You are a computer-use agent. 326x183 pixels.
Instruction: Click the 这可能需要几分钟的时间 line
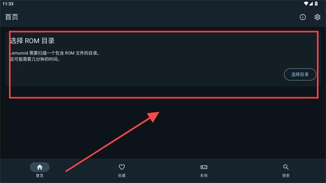35,59
